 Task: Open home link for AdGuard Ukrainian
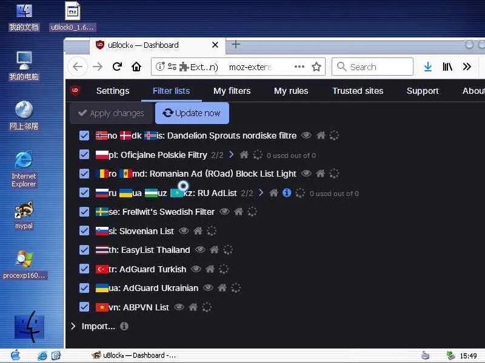(x=222, y=288)
